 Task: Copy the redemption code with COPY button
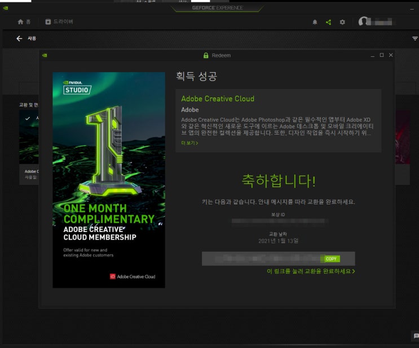(331, 259)
